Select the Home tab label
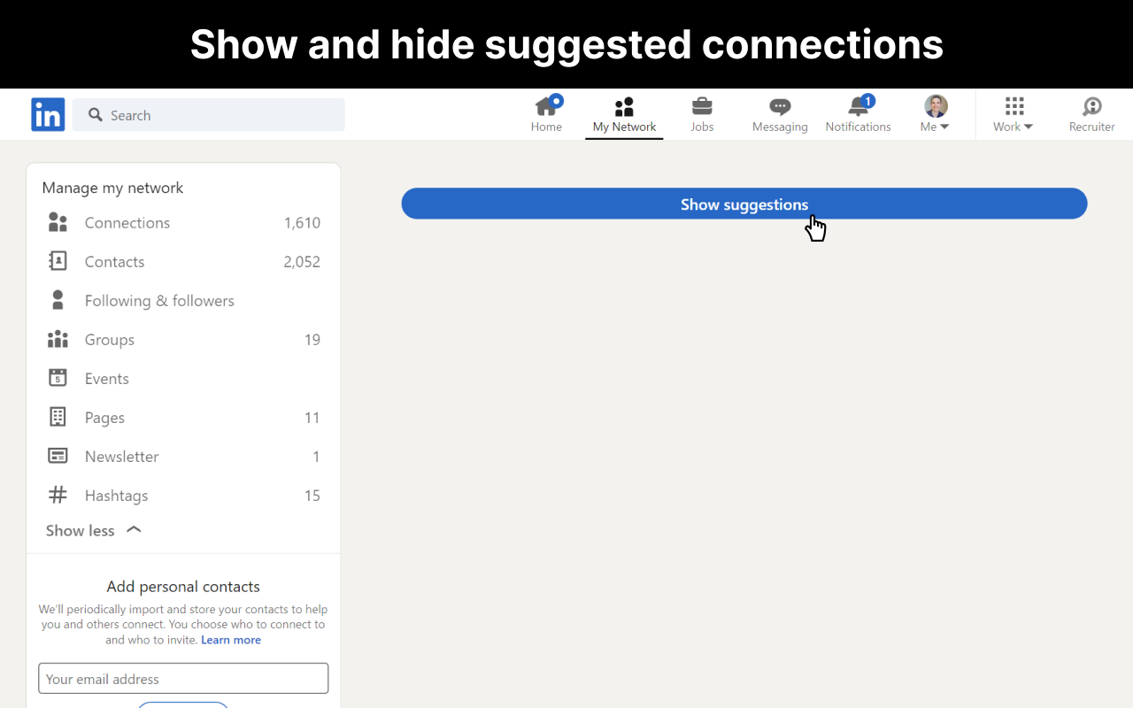 coord(546,127)
